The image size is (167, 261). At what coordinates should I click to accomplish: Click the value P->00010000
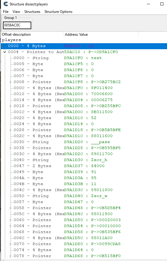point(106,226)
